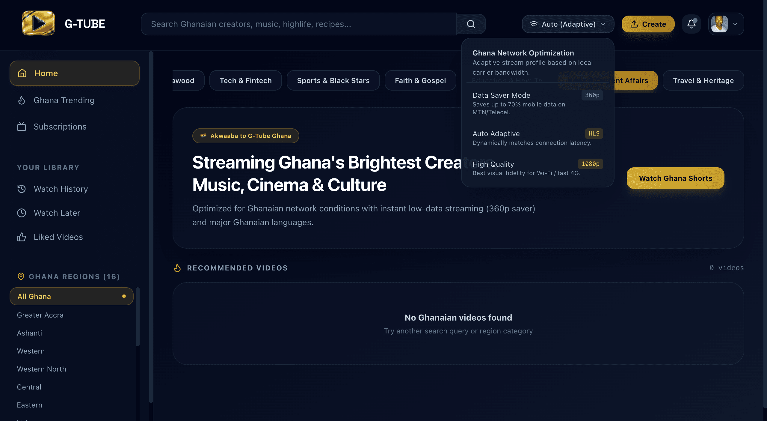Click the upload arrow icon on Create

tap(634, 24)
